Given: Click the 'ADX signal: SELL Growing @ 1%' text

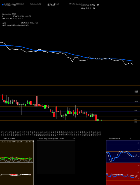Looking at the screenshot, I should point(15,25).
